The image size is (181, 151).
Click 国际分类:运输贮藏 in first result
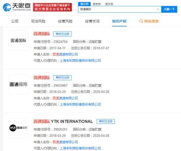[x=87, y=42]
